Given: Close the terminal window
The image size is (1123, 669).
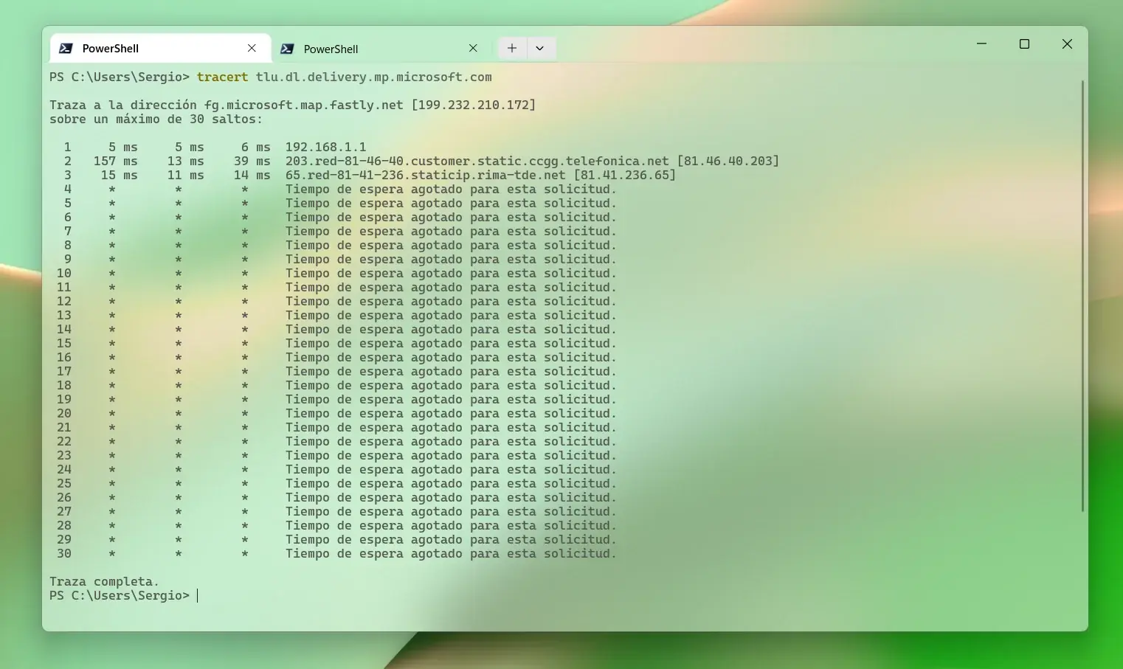Looking at the screenshot, I should [x=1067, y=44].
